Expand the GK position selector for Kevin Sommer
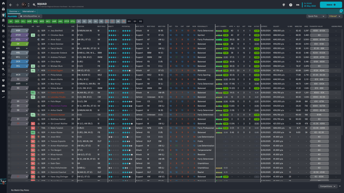 tap(27, 44)
